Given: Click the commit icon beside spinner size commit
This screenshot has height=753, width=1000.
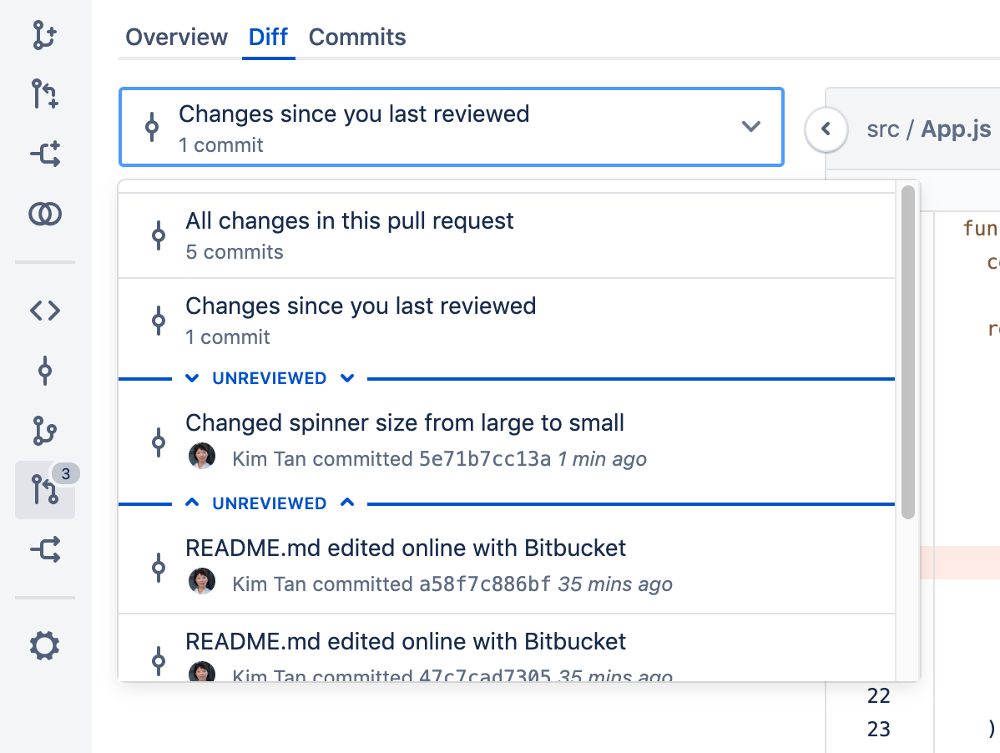Looking at the screenshot, I should (x=159, y=442).
